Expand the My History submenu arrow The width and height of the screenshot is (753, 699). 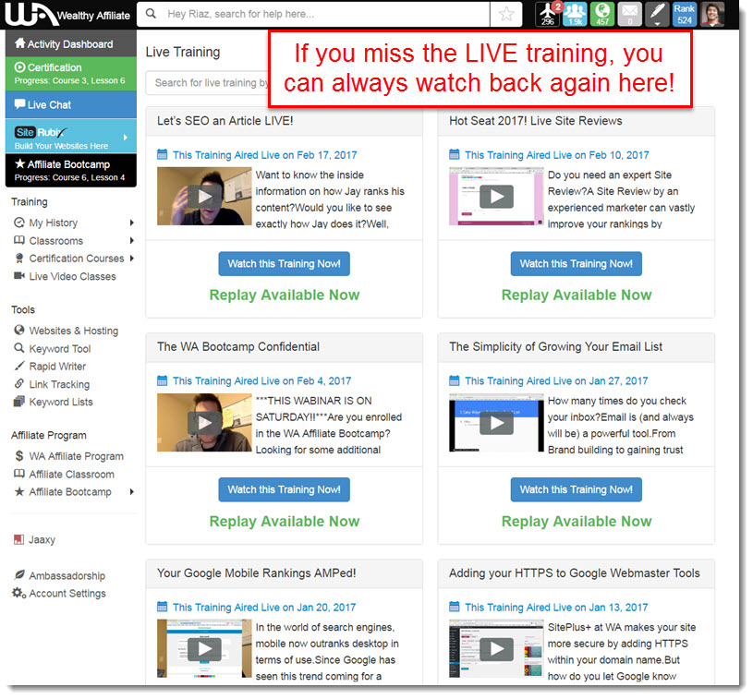pos(131,223)
